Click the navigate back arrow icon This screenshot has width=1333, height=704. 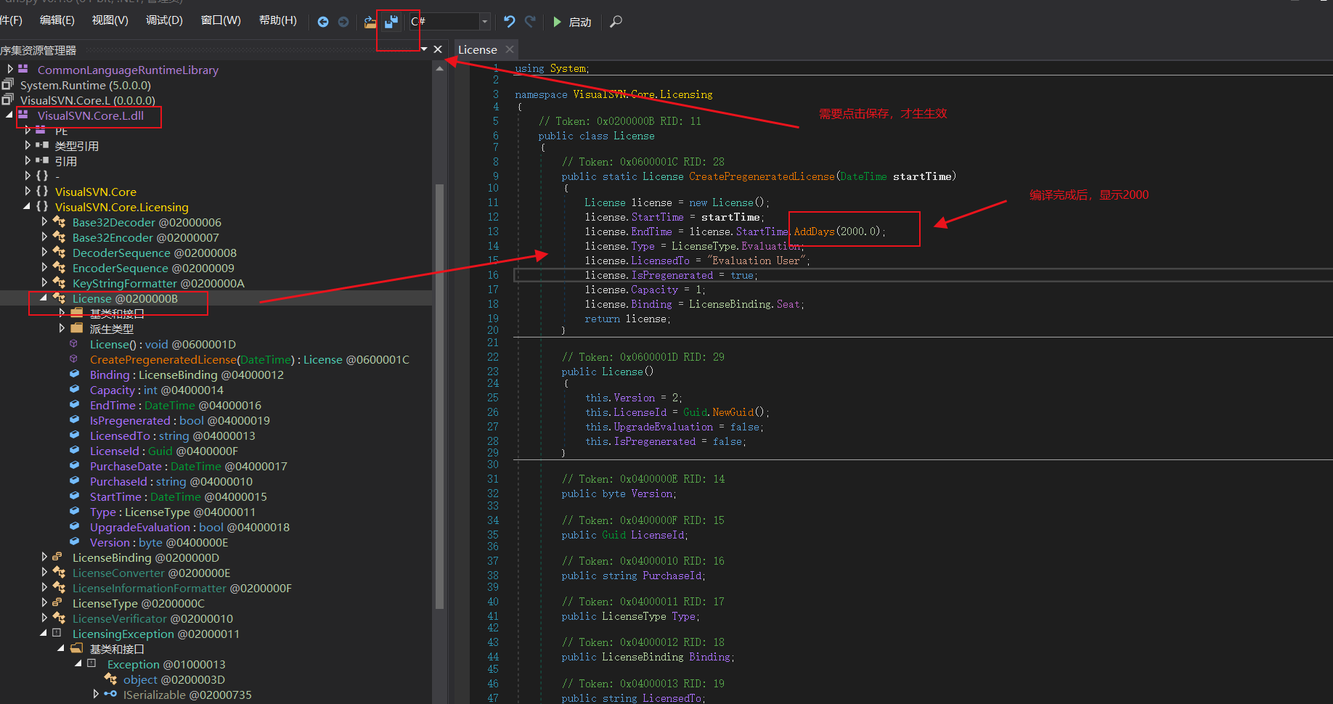323,22
